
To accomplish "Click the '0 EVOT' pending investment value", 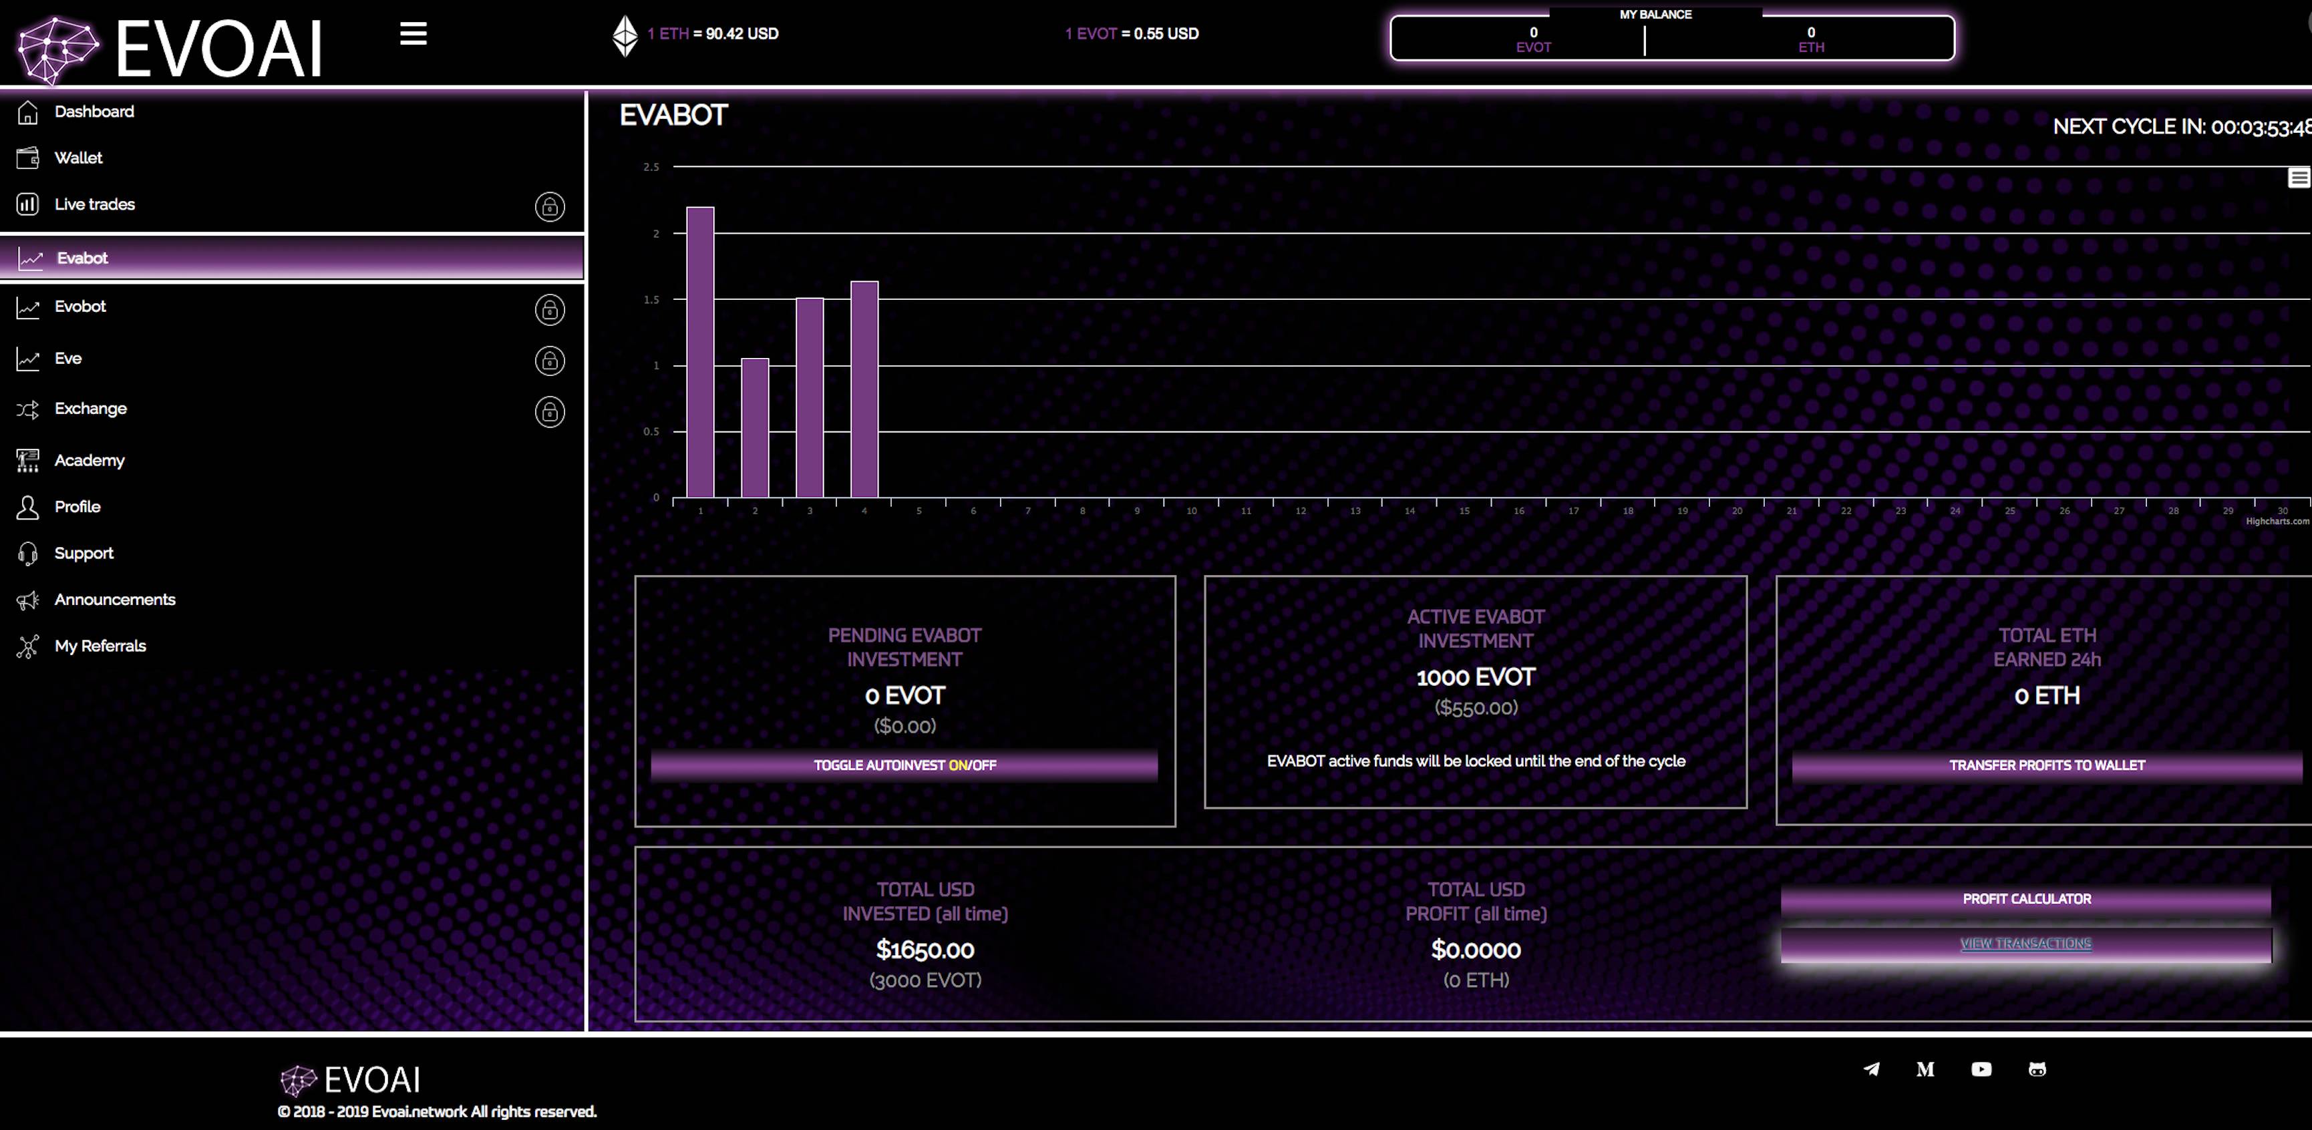I will click(904, 696).
